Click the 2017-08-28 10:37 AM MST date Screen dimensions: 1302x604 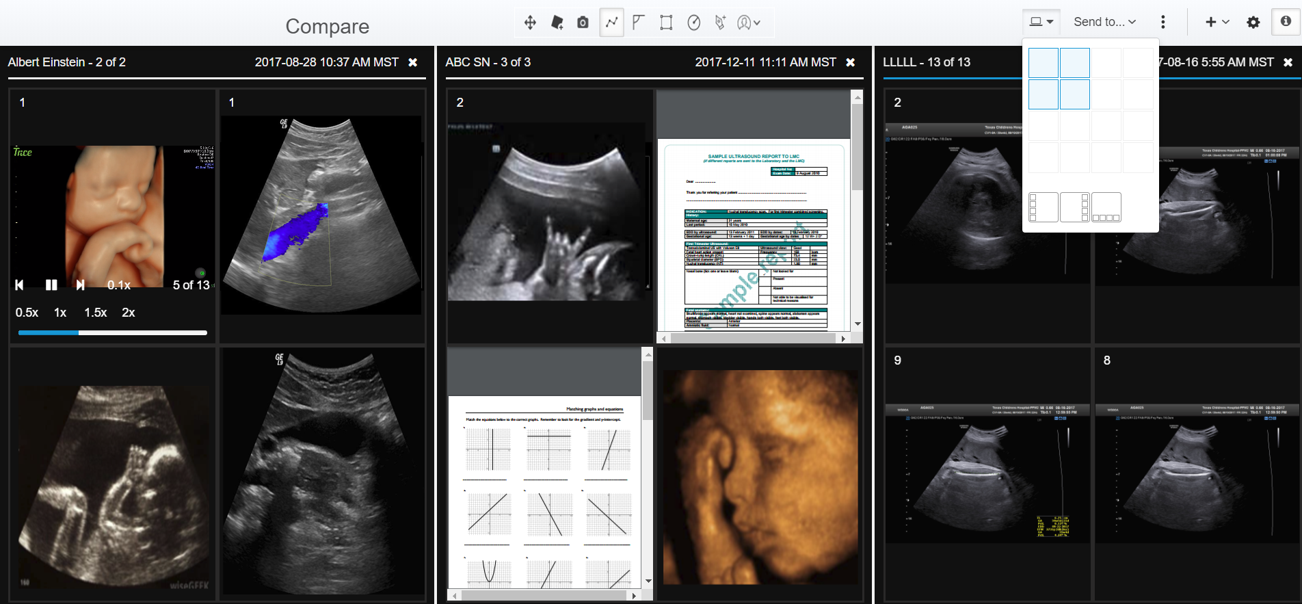click(327, 62)
